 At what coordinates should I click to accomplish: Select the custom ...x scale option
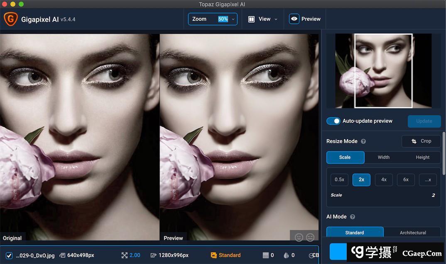click(x=428, y=179)
